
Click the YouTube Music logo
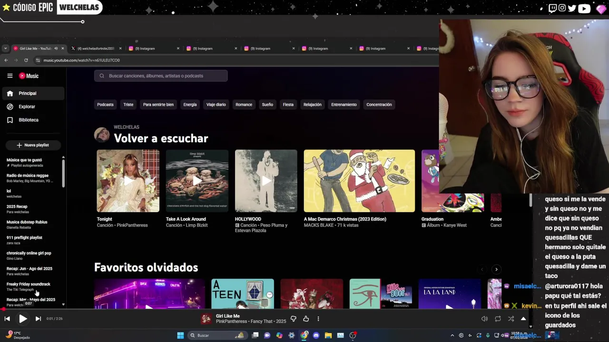coord(29,76)
